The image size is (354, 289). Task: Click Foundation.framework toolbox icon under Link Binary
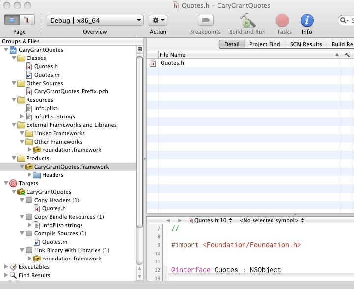coord(37,258)
